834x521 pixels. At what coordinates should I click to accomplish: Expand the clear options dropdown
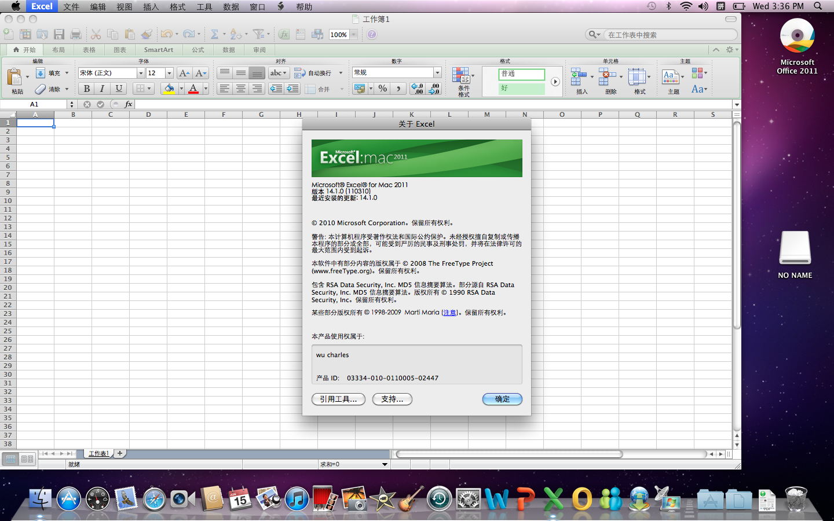click(x=67, y=89)
